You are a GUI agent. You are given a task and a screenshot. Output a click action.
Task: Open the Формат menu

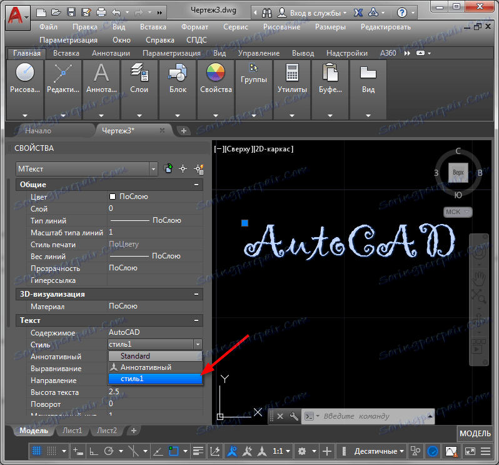point(194,27)
